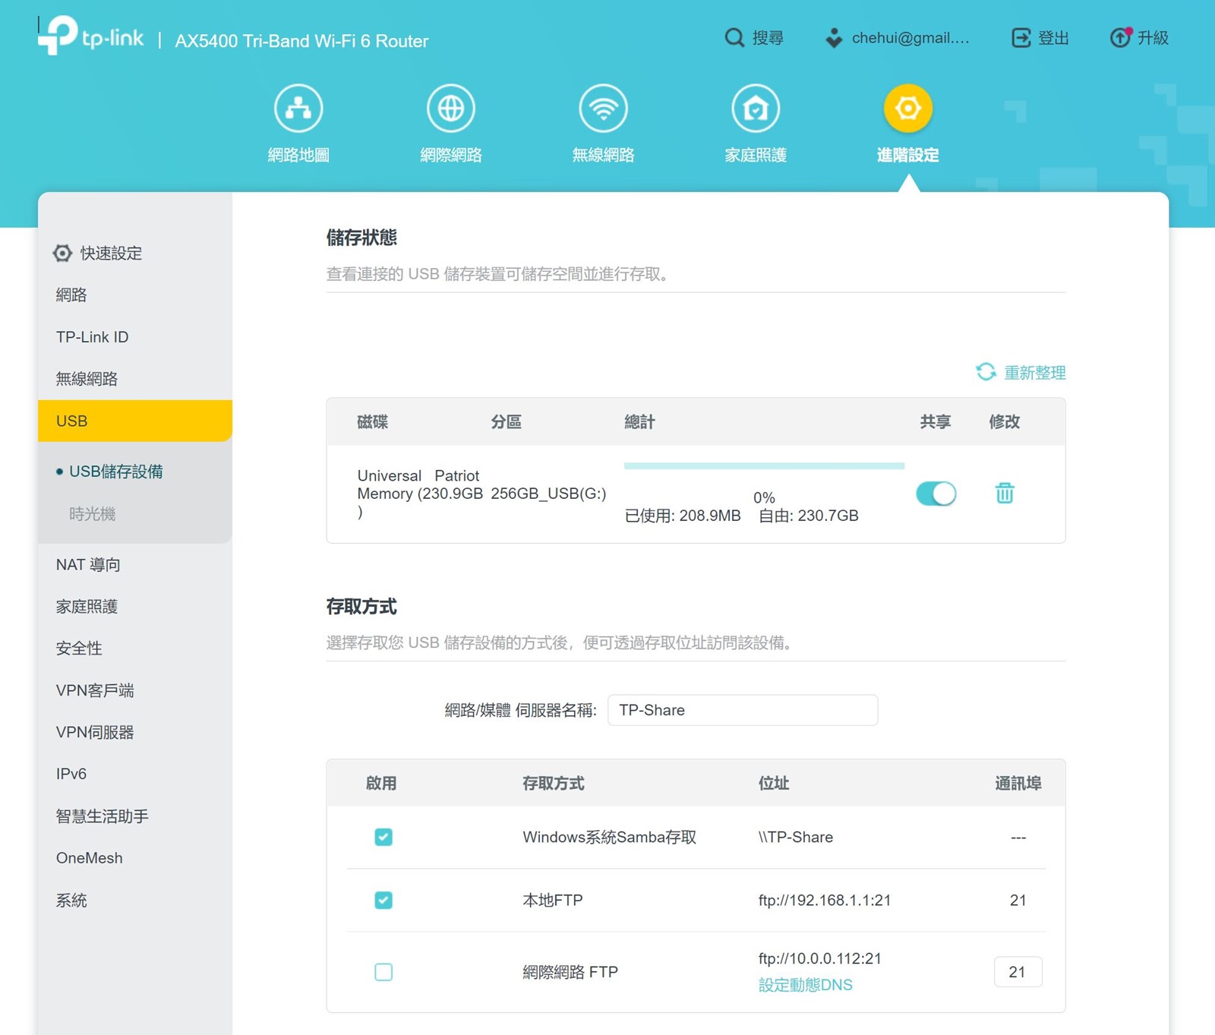Enable the Internet FTP (網際網路 FTP) checkbox
Viewport: 1215px width, 1035px height.
[383, 972]
